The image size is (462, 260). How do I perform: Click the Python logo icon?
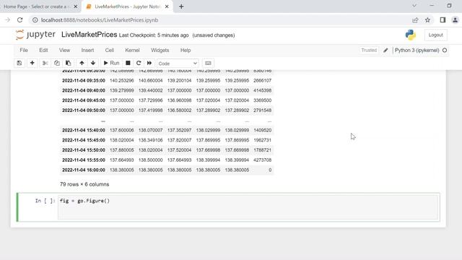(x=411, y=35)
